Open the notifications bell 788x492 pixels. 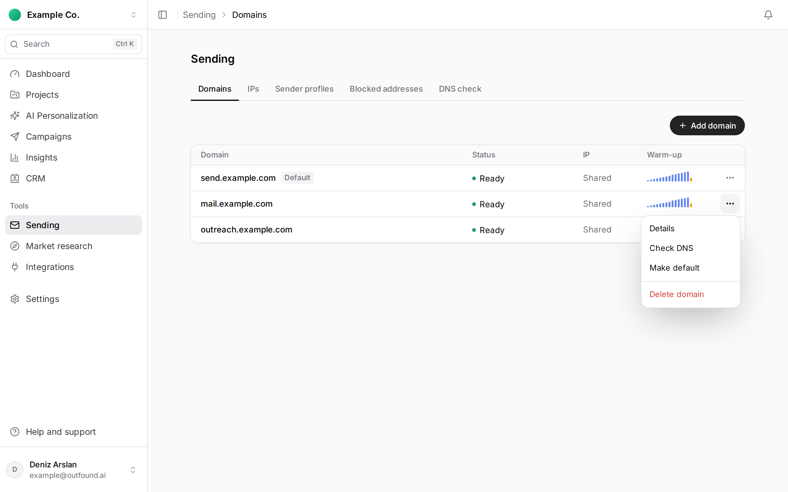click(768, 15)
